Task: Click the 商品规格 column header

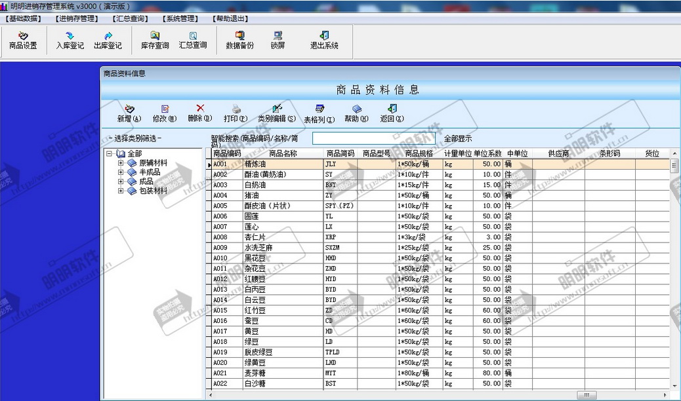Action: [419, 153]
